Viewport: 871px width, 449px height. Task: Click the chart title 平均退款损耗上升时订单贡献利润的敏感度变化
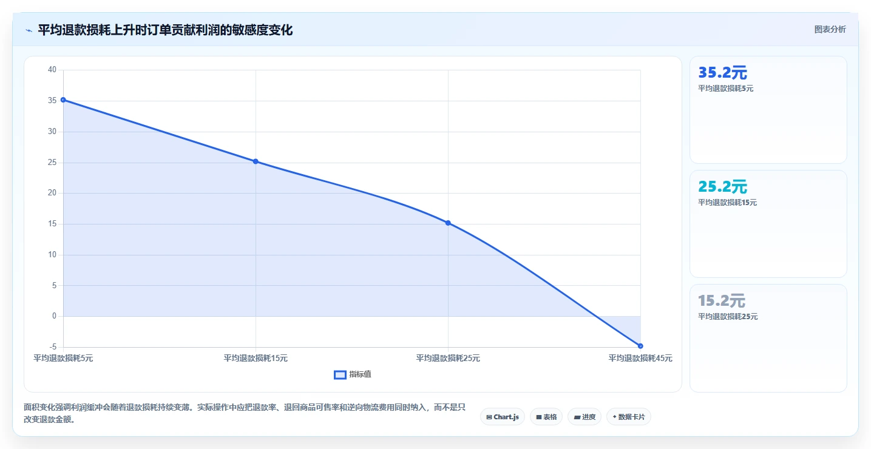pos(165,30)
